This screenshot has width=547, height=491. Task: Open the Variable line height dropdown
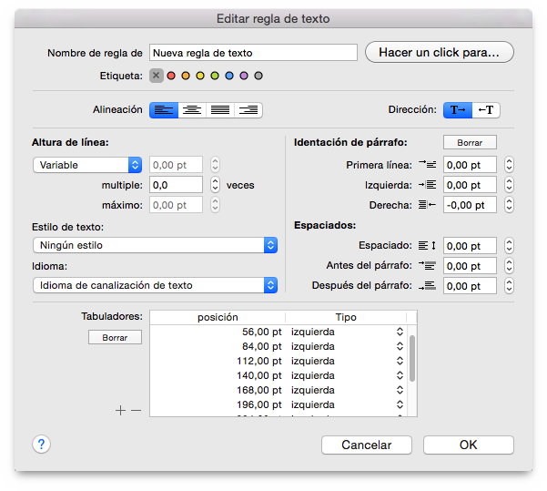[87, 165]
